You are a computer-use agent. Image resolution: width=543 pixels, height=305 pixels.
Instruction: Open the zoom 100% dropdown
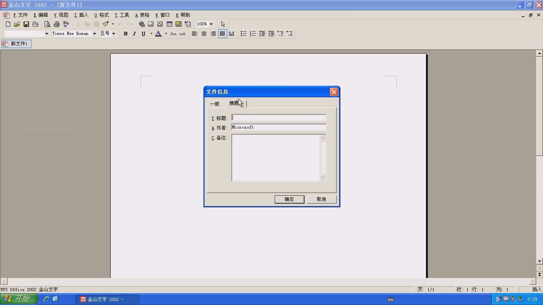[211, 24]
